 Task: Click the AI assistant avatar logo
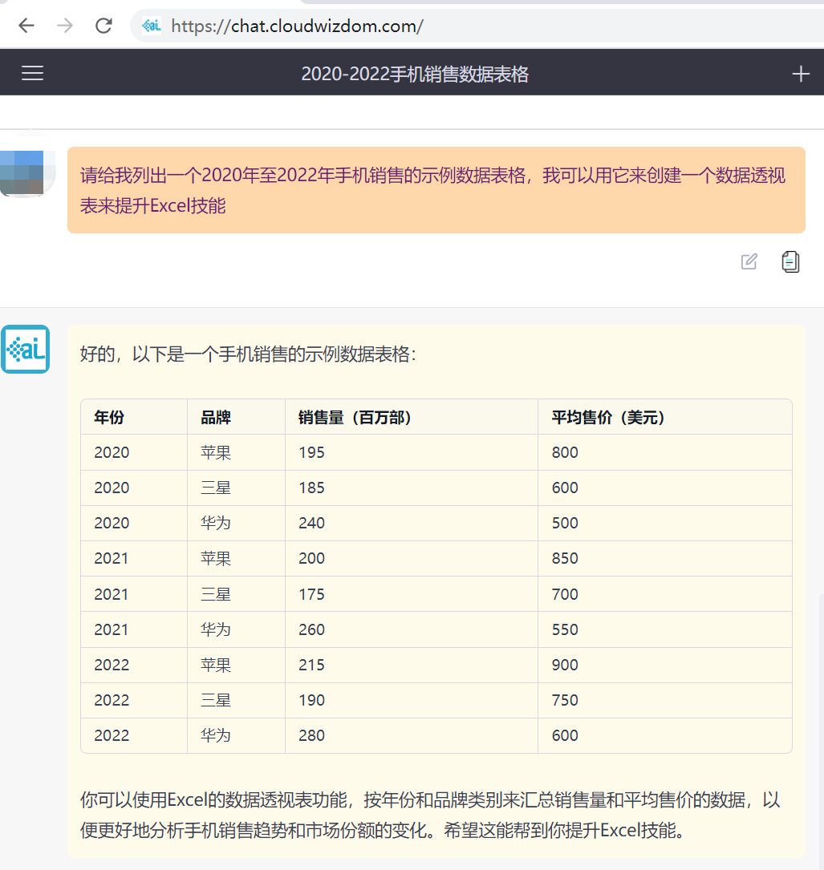(26, 349)
